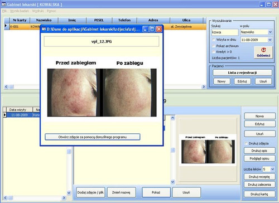
Task: Open the 'w polu' Nazwisko dropdown
Action: pos(270,32)
